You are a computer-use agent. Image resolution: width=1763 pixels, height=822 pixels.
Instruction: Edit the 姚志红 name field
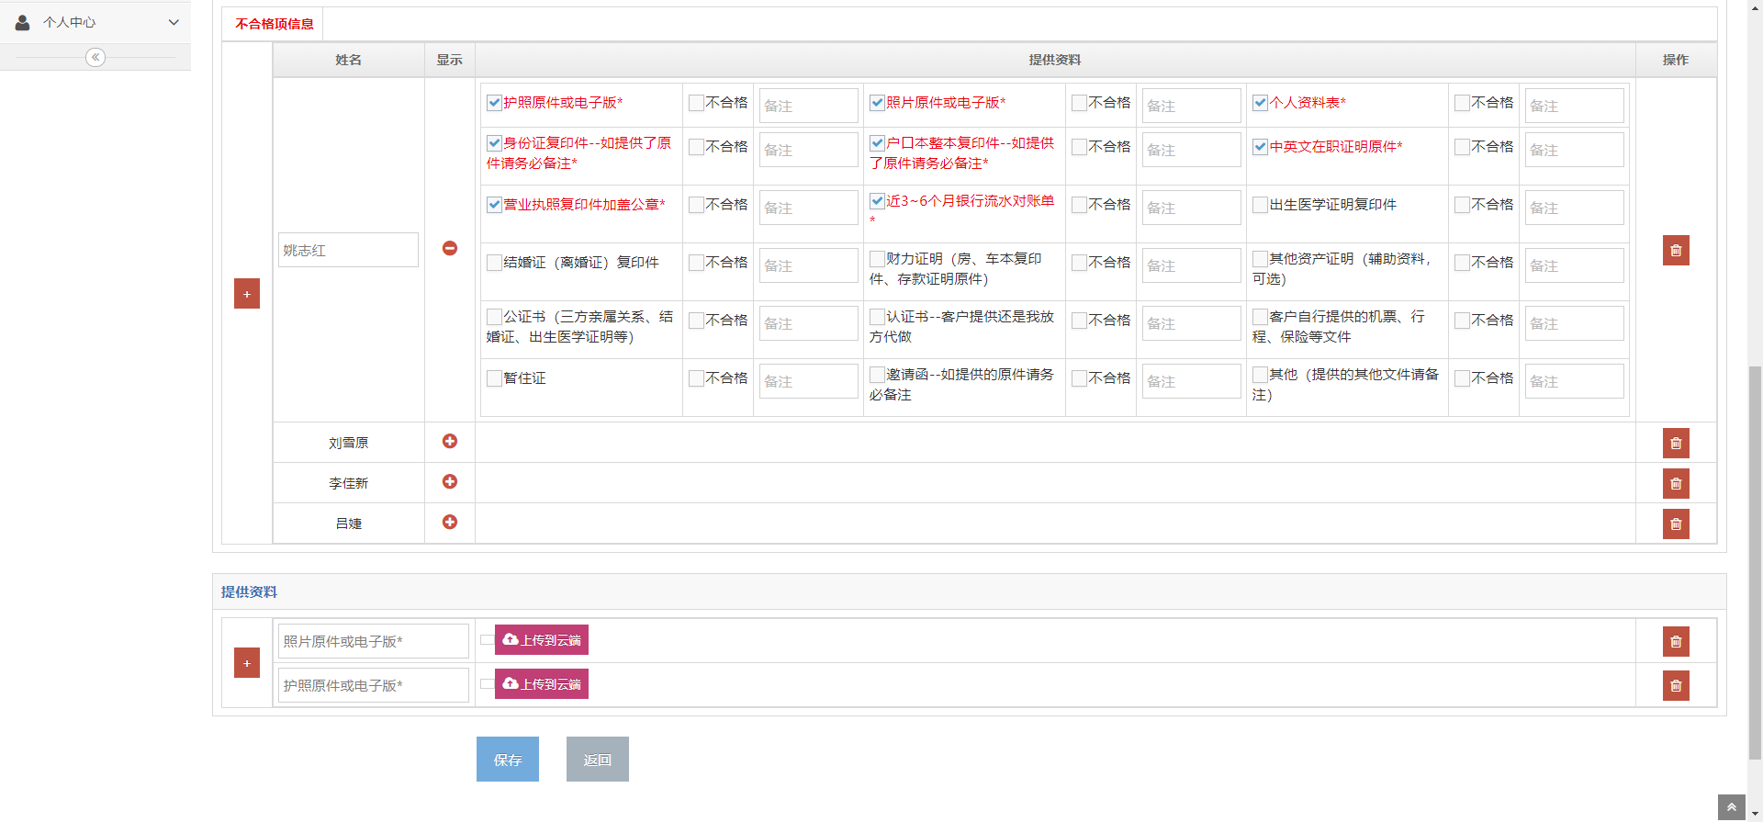[348, 250]
